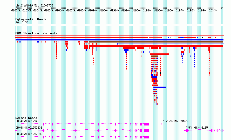This screenshot has height=140, width=231.
Task: Click the large final exon of CDH4|NM_001252338
Action: 146,131
